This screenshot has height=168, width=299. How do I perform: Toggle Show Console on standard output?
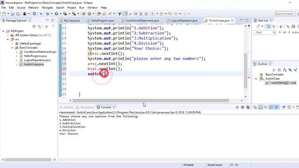(x=271, y=107)
